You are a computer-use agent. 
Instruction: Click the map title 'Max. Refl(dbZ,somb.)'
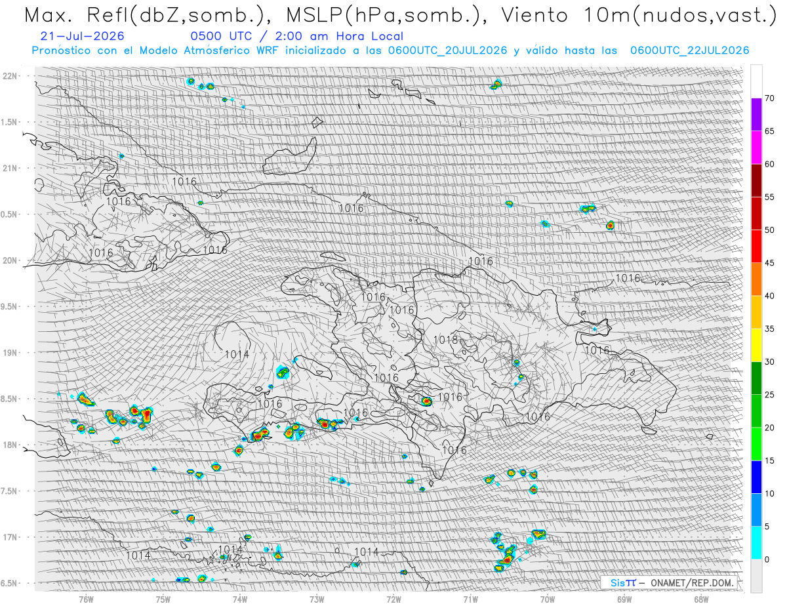pyautogui.click(x=149, y=15)
